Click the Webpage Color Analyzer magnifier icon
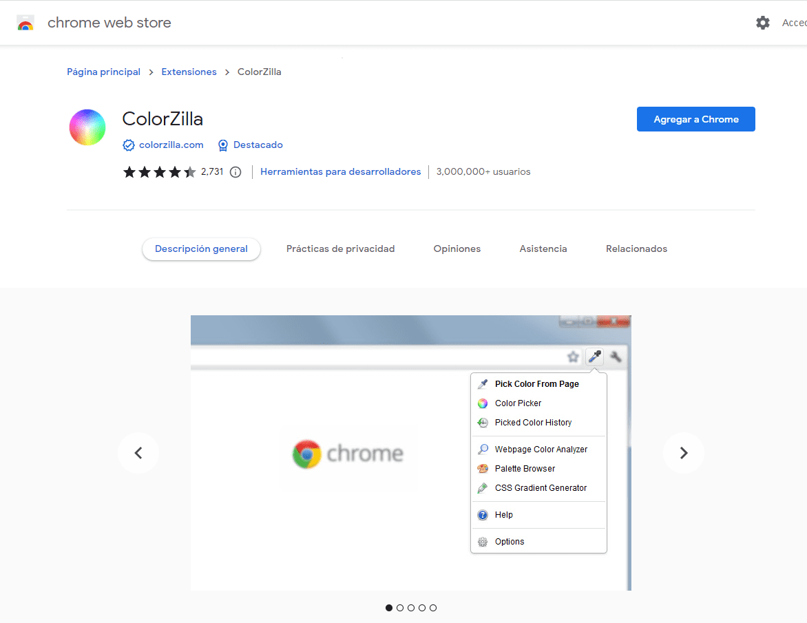Image resolution: width=807 pixels, height=623 pixels. [482, 449]
